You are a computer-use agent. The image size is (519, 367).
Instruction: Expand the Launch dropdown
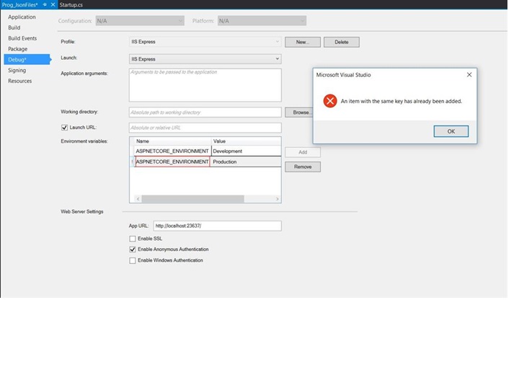pyautogui.click(x=205, y=59)
